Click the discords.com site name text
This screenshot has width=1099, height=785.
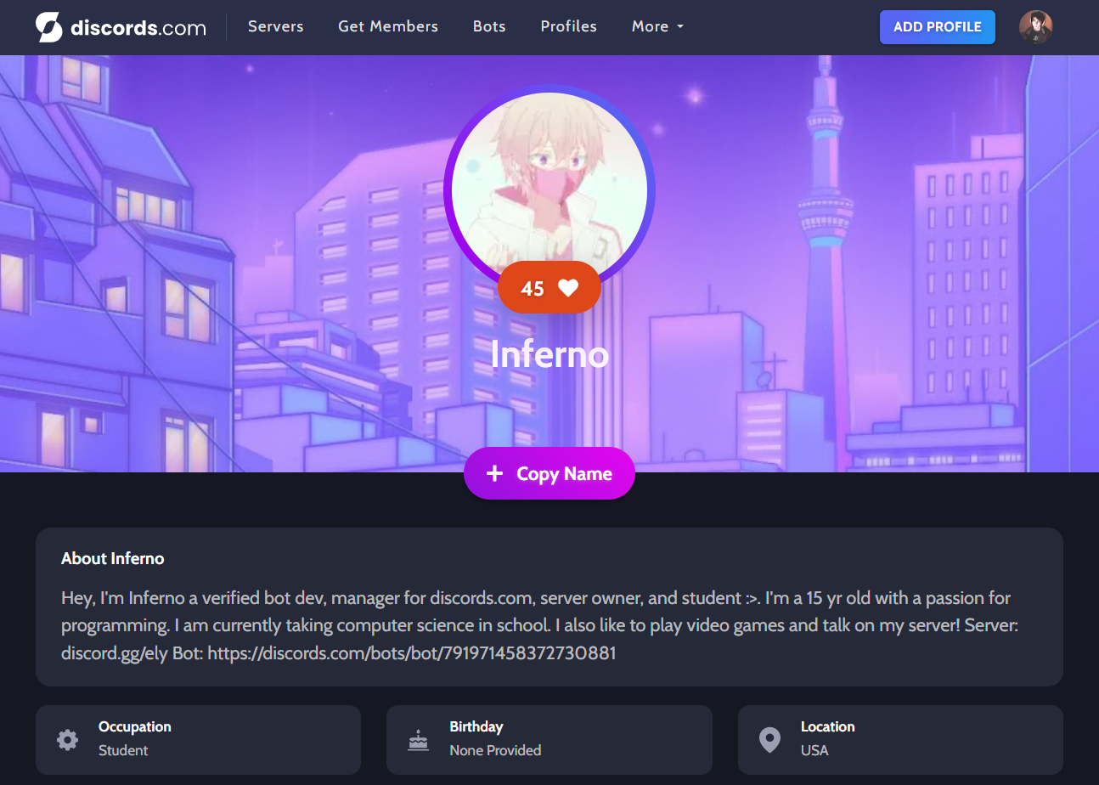[138, 27]
